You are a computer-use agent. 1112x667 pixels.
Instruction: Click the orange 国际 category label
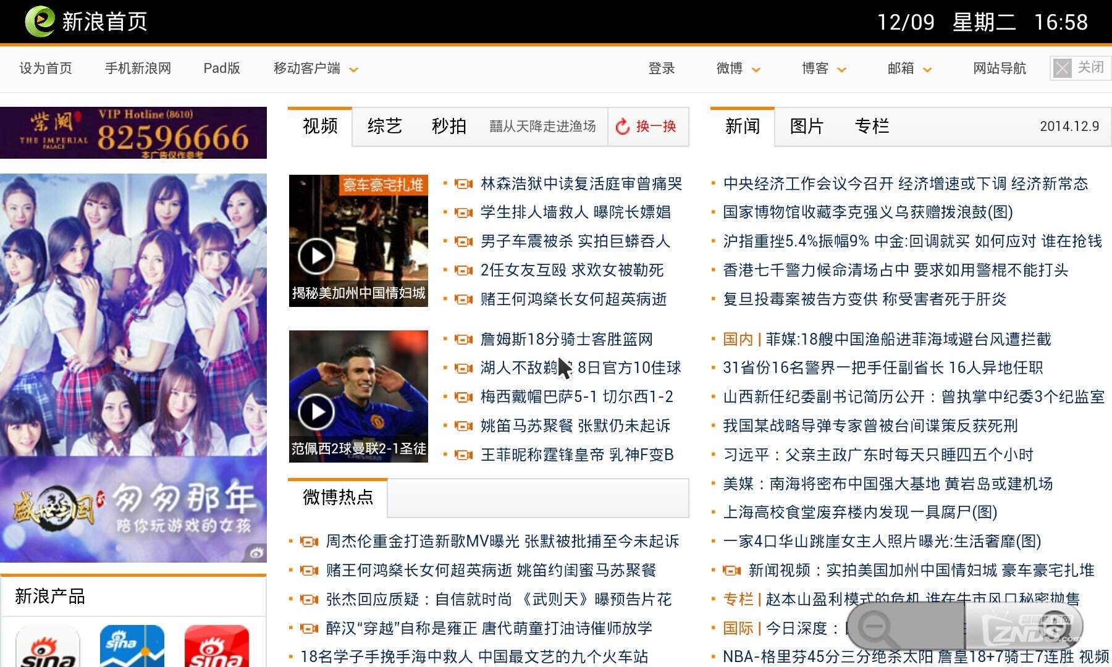coord(738,629)
